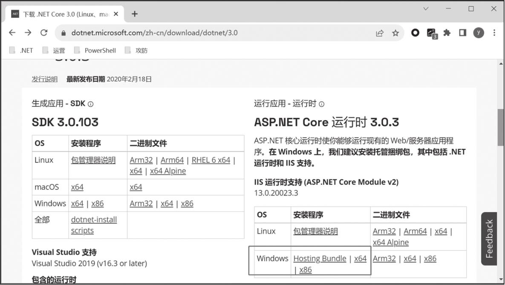This screenshot has height=285, width=505.
Task: Go forward to the next page
Action: pyautogui.click(x=28, y=33)
